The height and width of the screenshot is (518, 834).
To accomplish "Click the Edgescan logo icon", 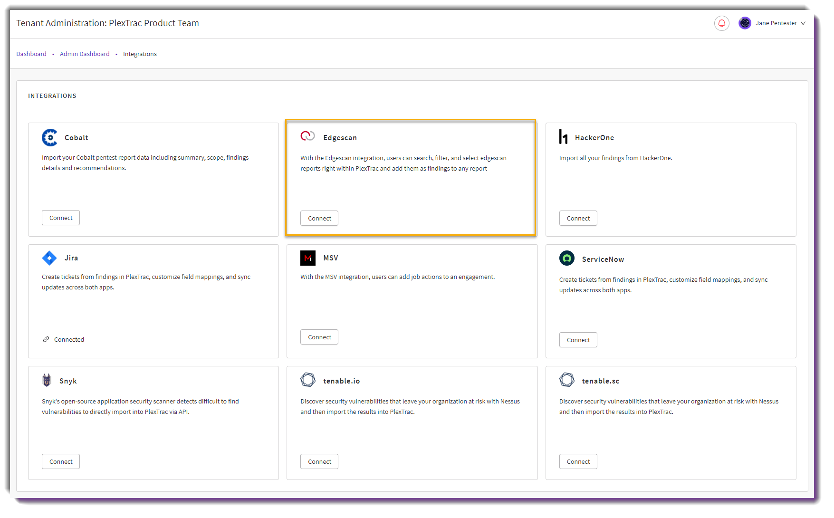I will [x=308, y=136].
